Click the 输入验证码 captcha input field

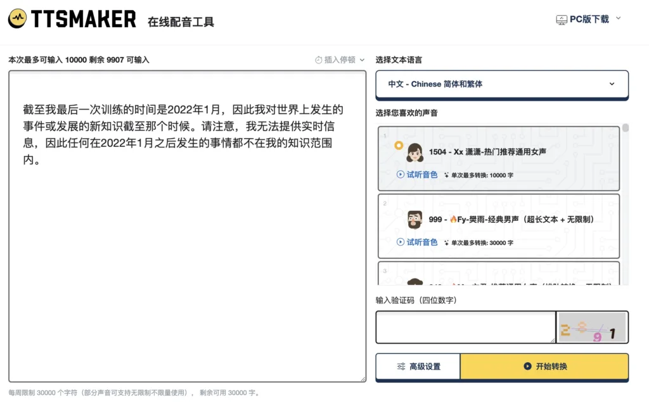[465, 327]
